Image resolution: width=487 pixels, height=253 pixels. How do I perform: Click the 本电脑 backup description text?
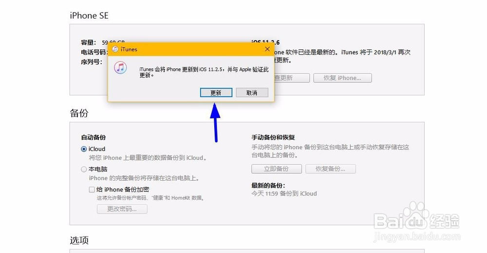pyautogui.click(x=144, y=178)
